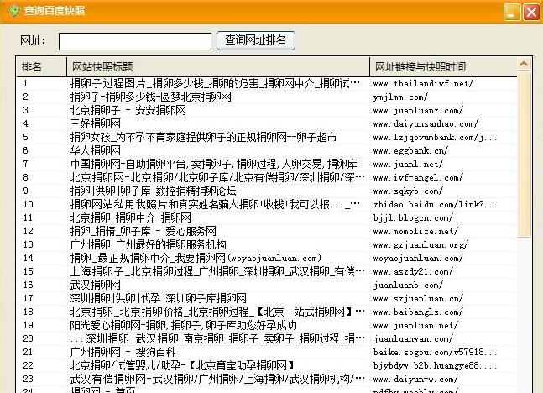This screenshot has width=543, height=393.
Task: Click URL zhidao.baidu.com/link?...
Action: point(435,204)
